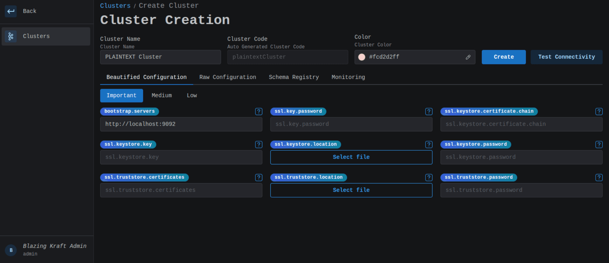Focus ssl.keystore.key input field
The height and width of the screenshot is (263, 609).
[181, 157]
